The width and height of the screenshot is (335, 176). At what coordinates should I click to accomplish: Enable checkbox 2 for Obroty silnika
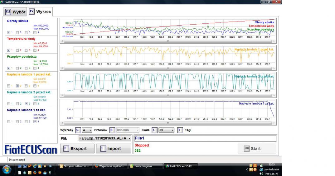coord(17,32)
